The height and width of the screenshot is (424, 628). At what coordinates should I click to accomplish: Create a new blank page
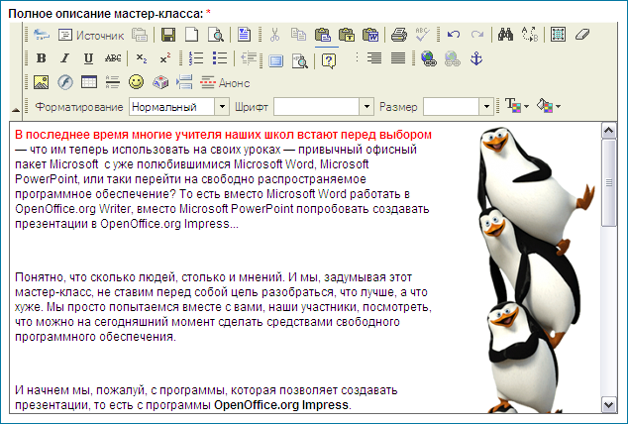(x=192, y=35)
